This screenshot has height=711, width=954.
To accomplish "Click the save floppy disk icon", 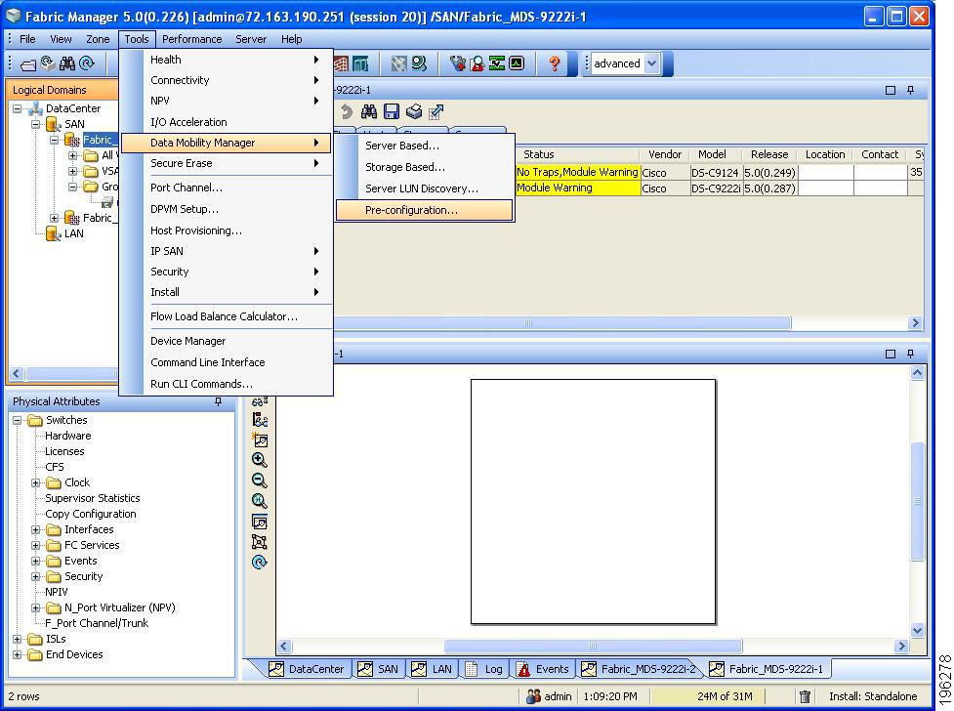I will [x=392, y=112].
